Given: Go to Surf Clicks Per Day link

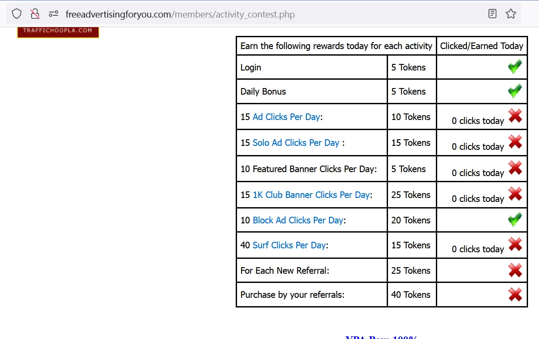Looking at the screenshot, I should (x=289, y=245).
